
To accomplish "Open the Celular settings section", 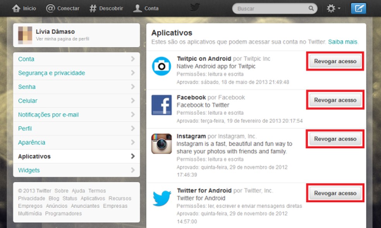I will point(77,100).
